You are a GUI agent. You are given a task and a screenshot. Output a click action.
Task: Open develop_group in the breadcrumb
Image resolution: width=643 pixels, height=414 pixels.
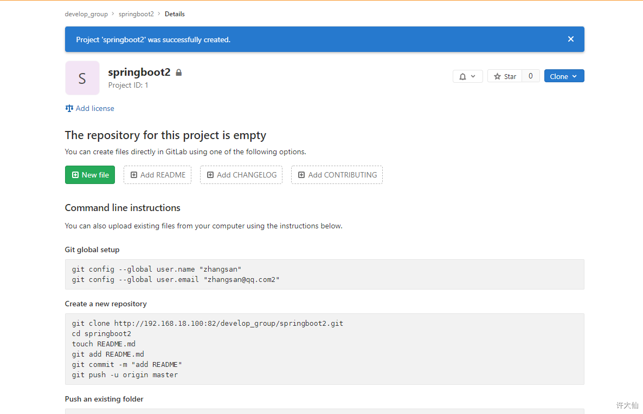pyautogui.click(x=86, y=14)
